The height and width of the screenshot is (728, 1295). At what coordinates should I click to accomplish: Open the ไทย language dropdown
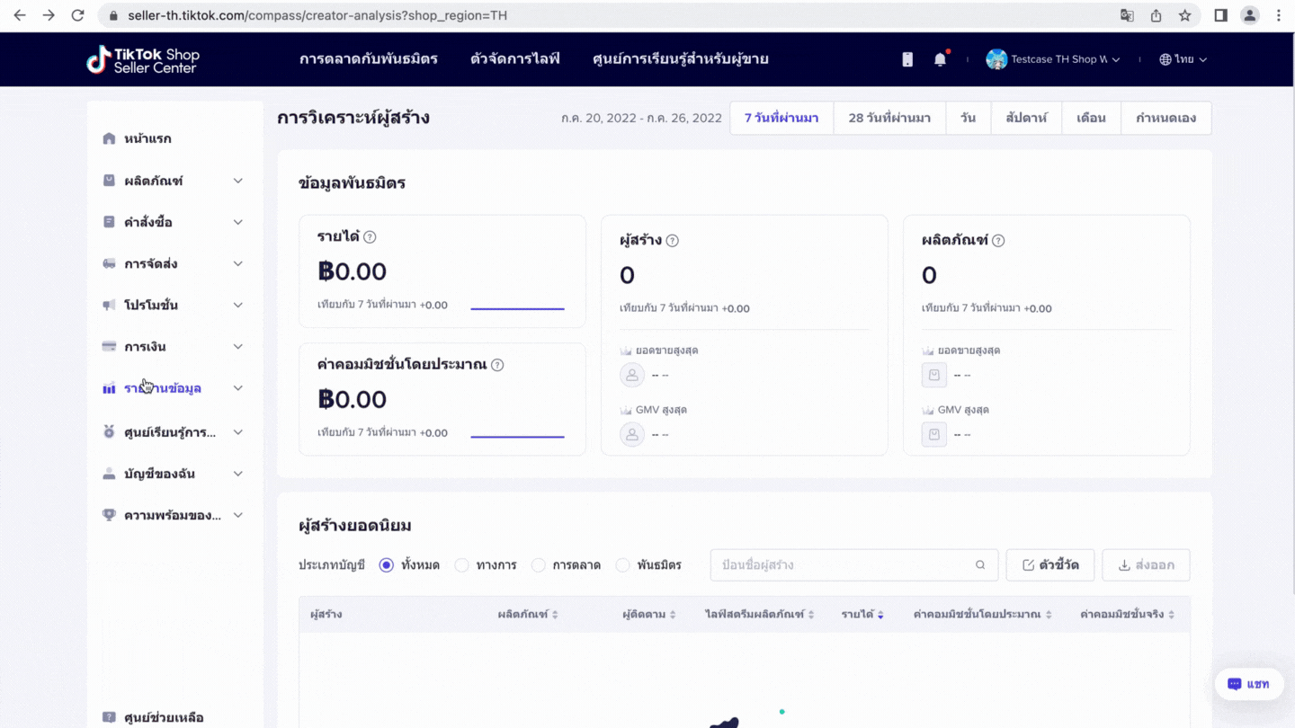(x=1183, y=59)
